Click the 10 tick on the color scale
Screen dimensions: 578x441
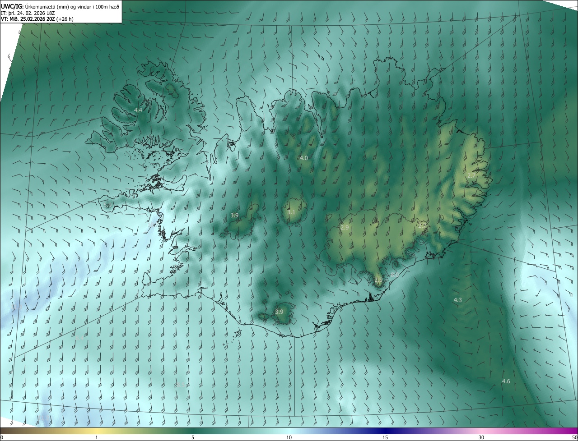(289, 438)
